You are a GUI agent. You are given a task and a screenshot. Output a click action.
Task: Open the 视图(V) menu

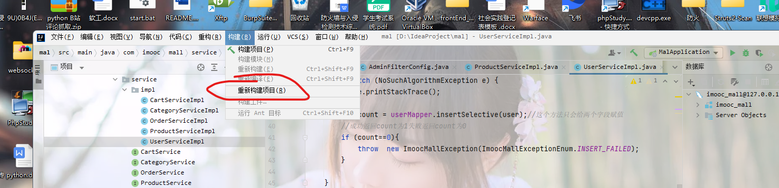122,37
